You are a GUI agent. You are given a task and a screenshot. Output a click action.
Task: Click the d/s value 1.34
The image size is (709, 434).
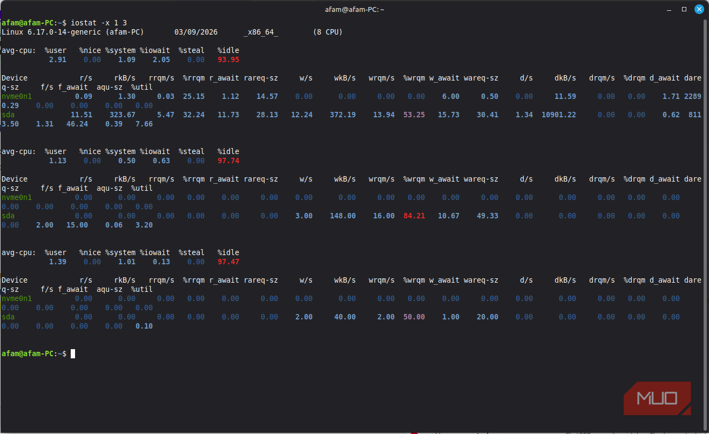(x=524, y=115)
